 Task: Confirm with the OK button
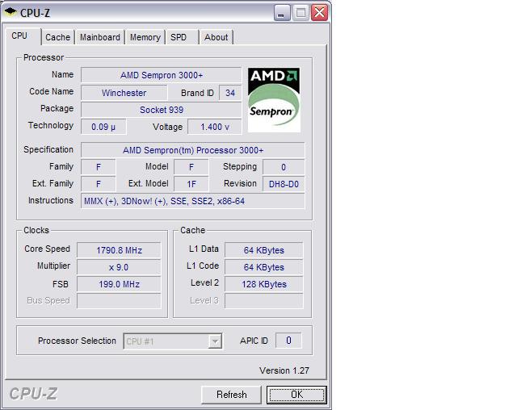(x=296, y=395)
